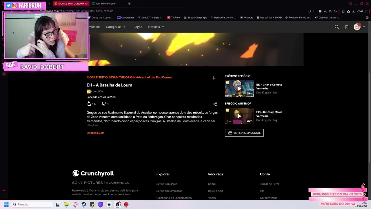Open the browser extensions cube icon
Image resolution: width=371 pixels, height=209 pixels.
click(x=343, y=11)
